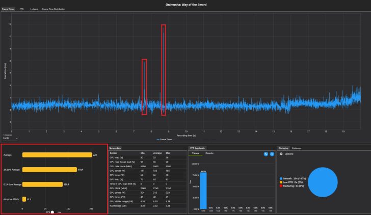Click the Max column header in the sensor table
The image size is (371, 215).
[x=168, y=153]
